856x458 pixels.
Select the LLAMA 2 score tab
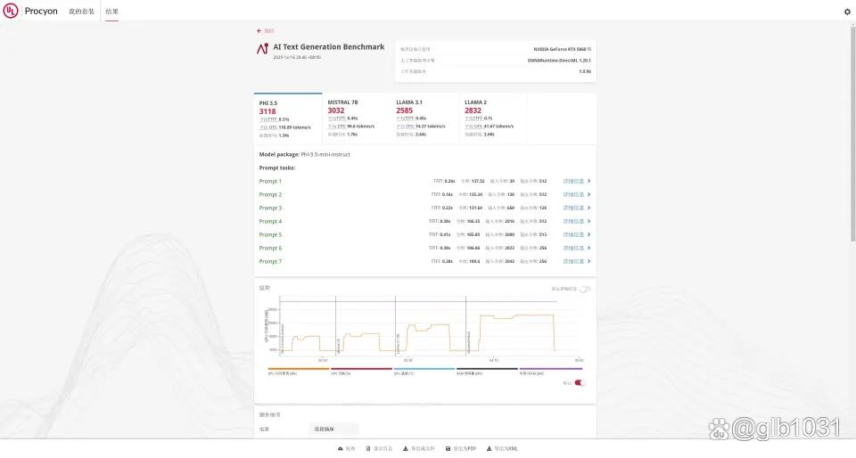[x=493, y=119]
